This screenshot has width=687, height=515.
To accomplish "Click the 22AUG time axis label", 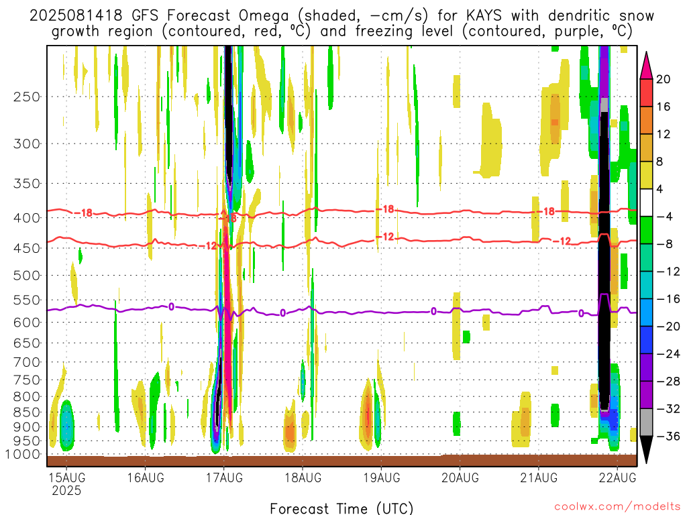I will pos(617,477).
